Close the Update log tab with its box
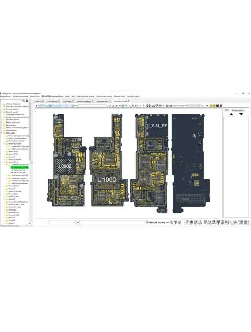This screenshot has height=332, width=251. pyautogui.click(x=43, y=101)
